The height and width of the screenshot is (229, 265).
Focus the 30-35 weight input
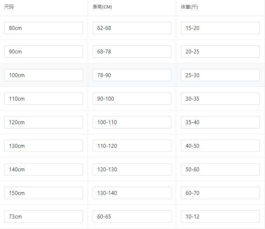pyautogui.click(x=220, y=99)
